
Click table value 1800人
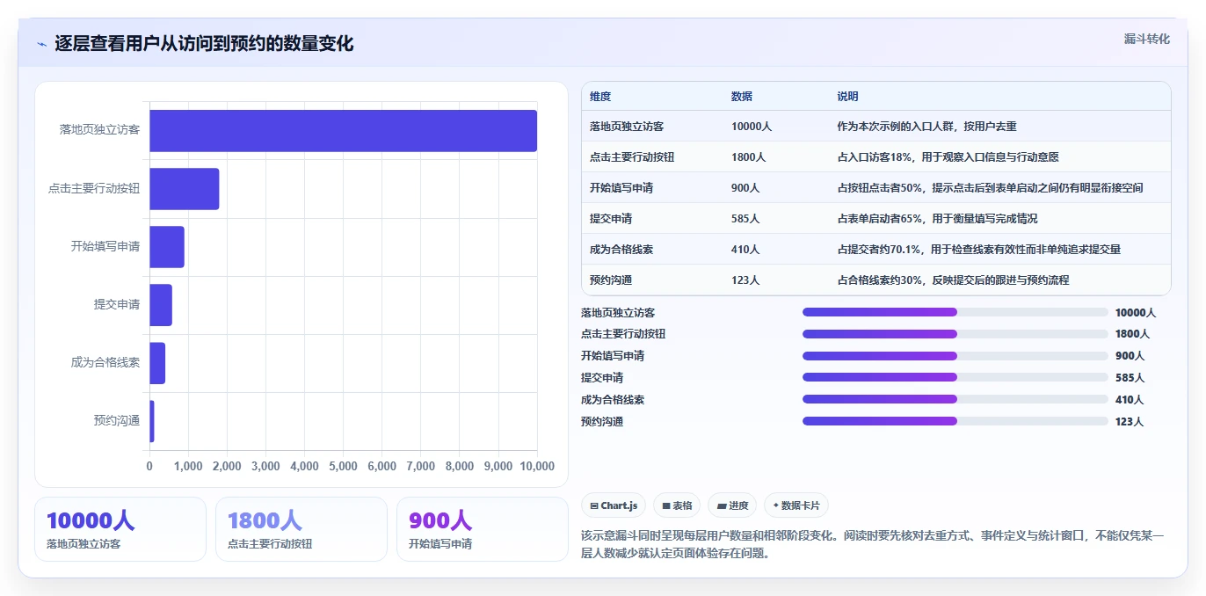point(749,157)
